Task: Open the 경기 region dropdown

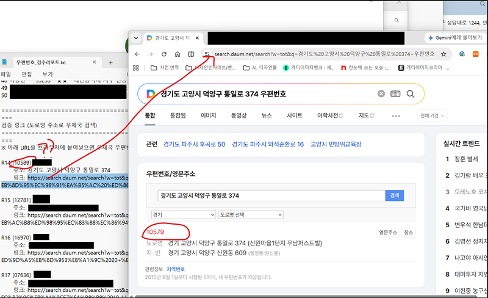Action: tap(184, 215)
